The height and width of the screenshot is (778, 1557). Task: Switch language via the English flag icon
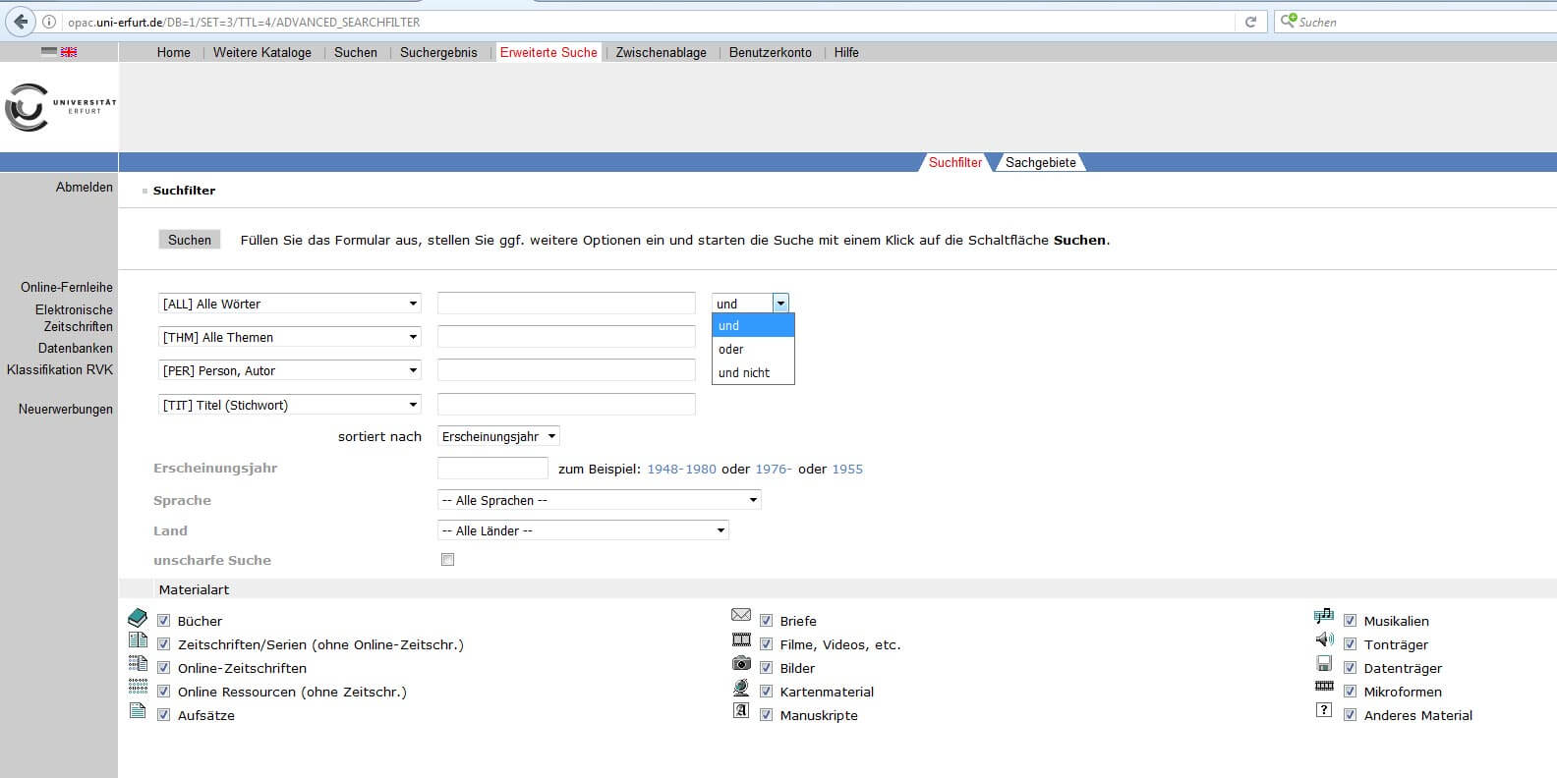click(x=69, y=52)
